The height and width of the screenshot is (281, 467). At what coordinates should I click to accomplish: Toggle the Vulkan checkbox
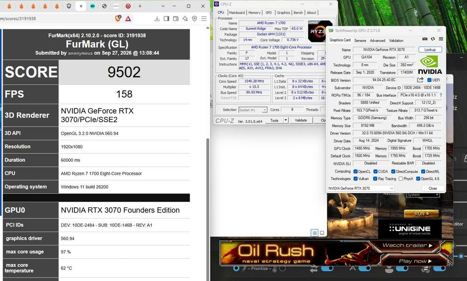(355, 178)
